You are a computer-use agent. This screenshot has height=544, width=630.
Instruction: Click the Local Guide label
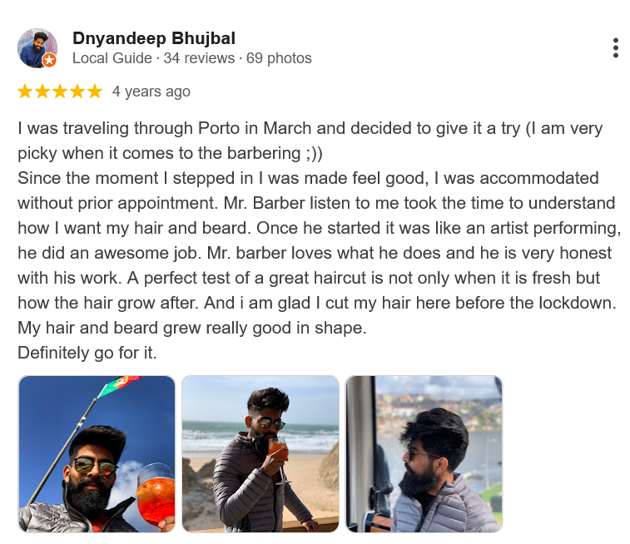(112, 58)
